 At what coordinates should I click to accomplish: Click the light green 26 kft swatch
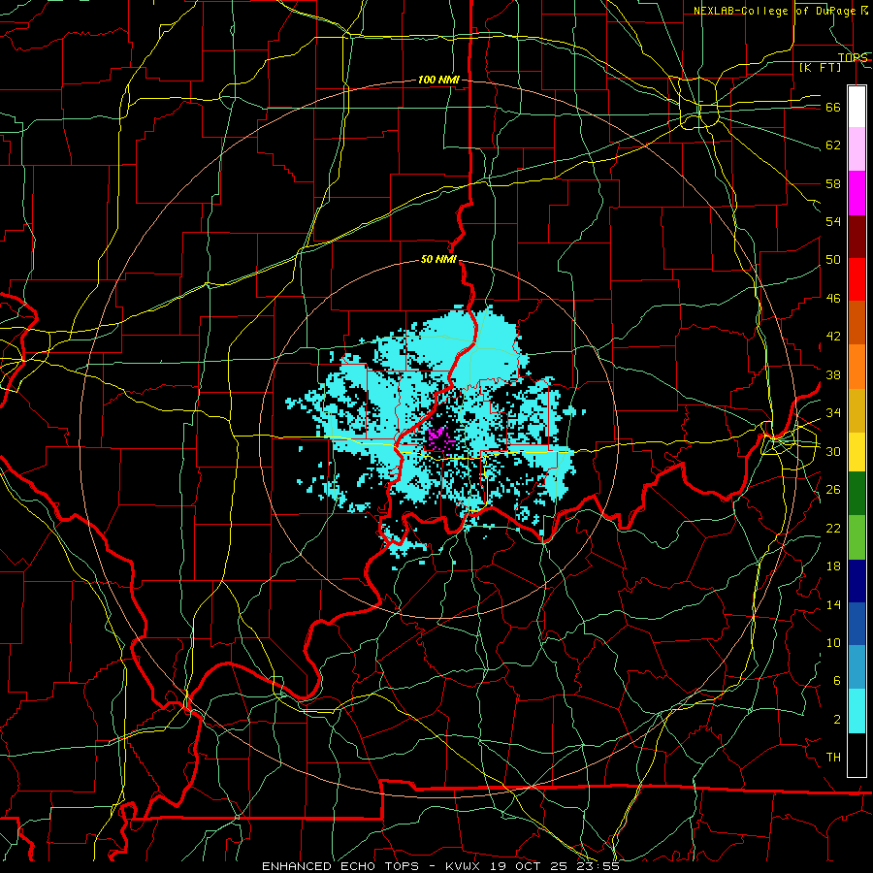coord(857,537)
